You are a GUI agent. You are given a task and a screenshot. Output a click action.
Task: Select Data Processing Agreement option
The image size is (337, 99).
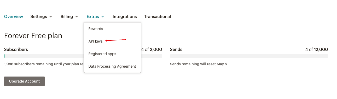[x=112, y=66]
